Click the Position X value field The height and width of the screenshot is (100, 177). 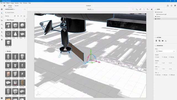click(158, 57)
